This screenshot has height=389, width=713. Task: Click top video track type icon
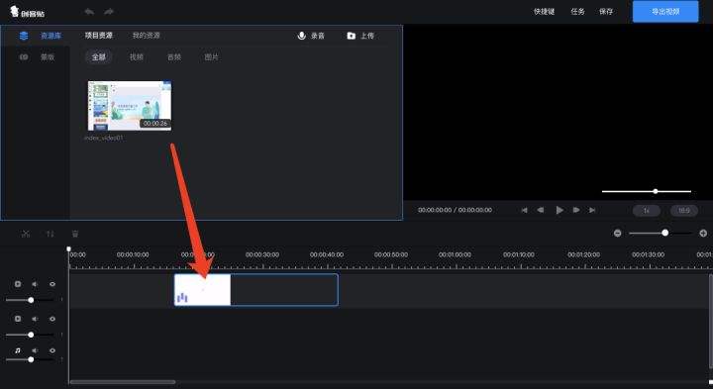click(18, 284)
